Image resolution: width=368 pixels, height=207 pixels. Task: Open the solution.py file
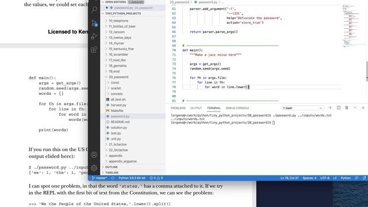pyautogui.click(x=119, y=128)
